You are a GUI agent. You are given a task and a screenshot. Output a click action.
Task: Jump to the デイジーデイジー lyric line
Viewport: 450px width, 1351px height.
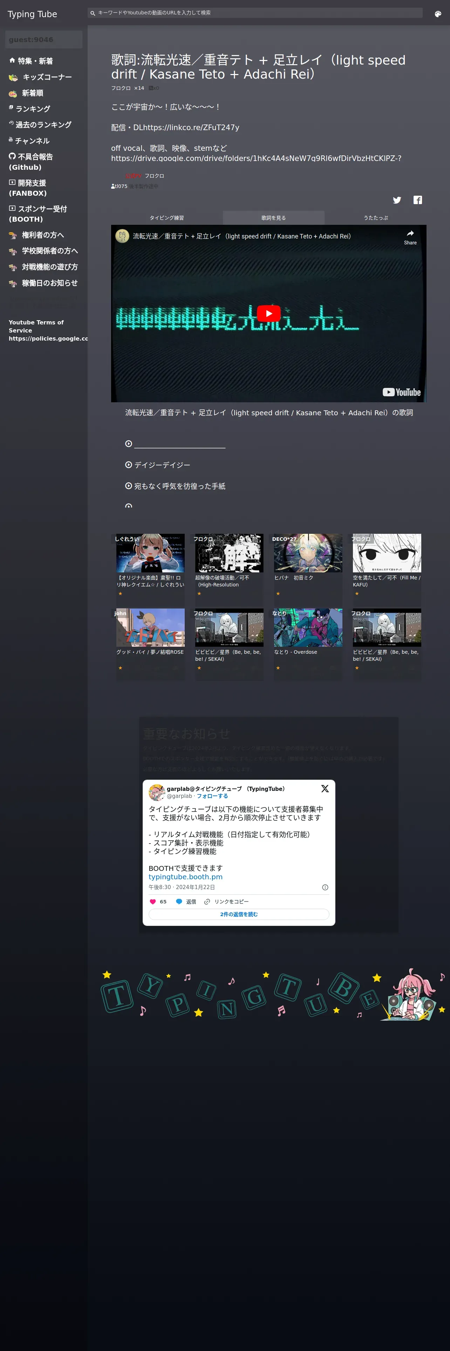point(162,465)
